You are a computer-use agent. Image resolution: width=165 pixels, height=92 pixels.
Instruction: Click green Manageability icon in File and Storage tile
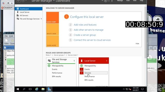coord(49,66)
